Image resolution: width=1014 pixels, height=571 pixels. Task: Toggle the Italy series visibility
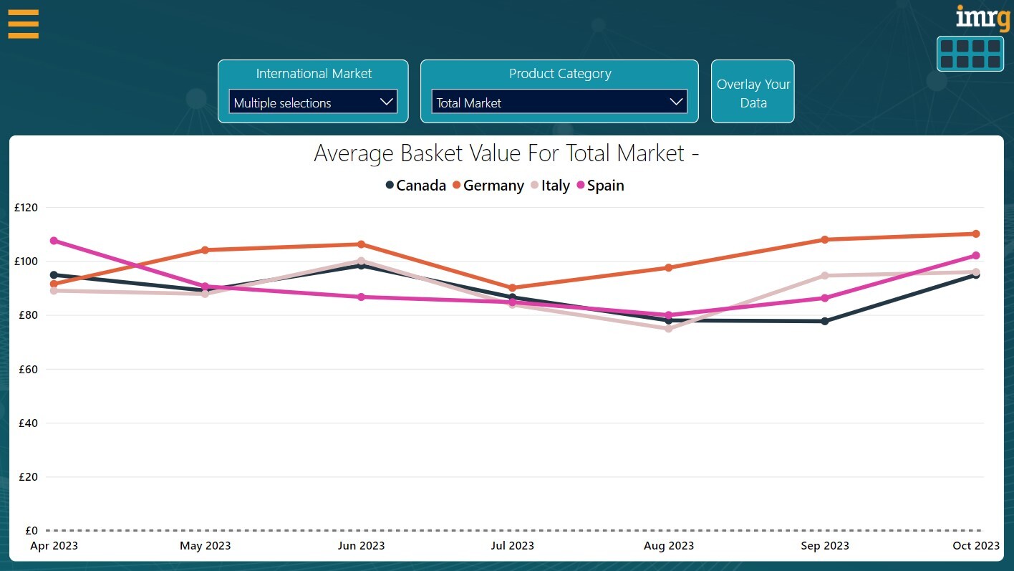coord(555,185)
